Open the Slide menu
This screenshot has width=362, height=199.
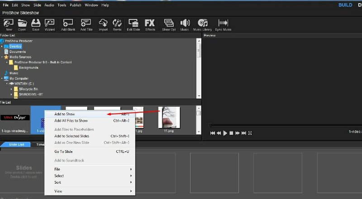pyautogui.click(x=37, y=5)
